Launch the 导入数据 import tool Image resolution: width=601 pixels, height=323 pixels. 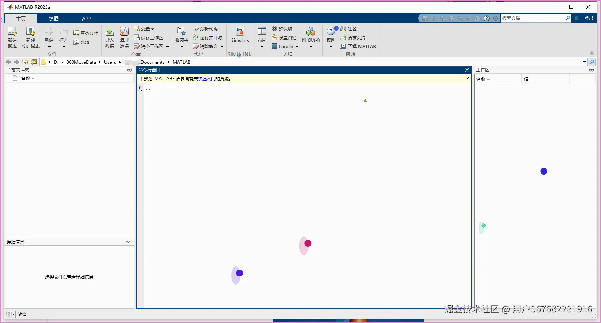(x=110, y=37)
